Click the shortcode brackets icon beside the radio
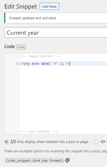Viewport: 107px width, 167px height. click(x=13, y=142)
